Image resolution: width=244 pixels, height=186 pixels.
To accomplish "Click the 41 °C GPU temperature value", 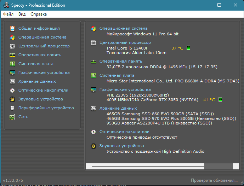I will (x=209, y=100).
